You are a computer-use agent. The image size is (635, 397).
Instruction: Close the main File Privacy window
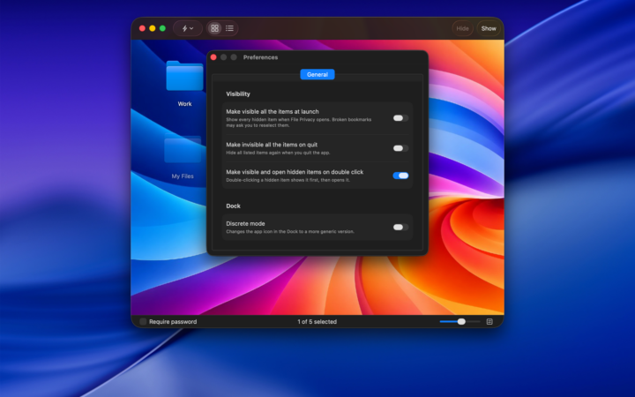[142, 28]
